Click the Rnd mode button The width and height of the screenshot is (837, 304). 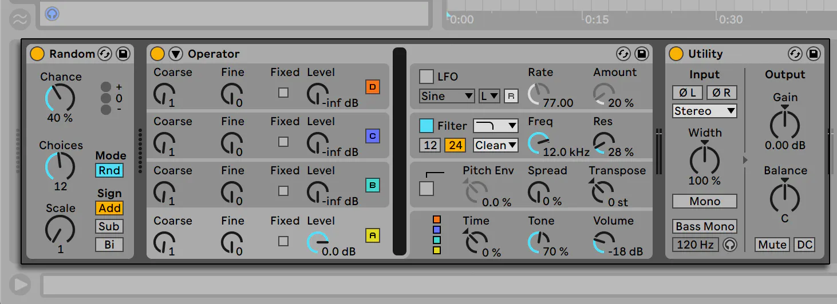[x=109, y=170]
